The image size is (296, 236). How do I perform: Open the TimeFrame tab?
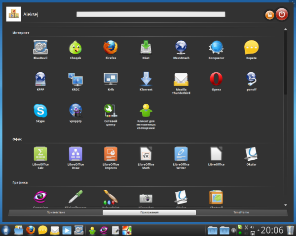click(241, 212)
